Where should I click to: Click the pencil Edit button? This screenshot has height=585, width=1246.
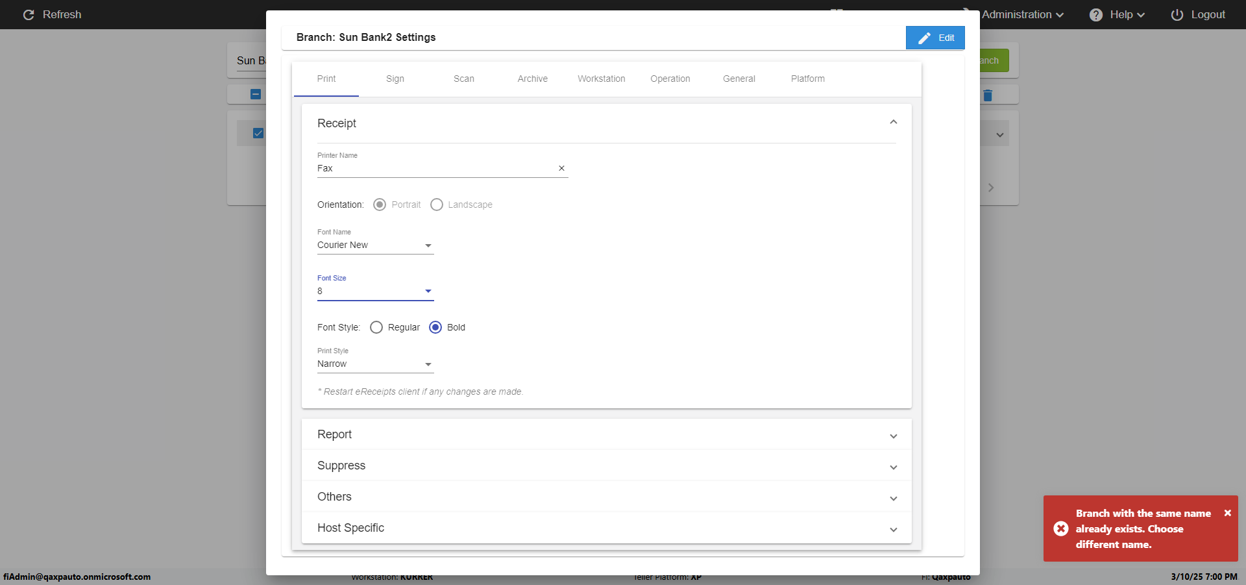click(934, 38)
